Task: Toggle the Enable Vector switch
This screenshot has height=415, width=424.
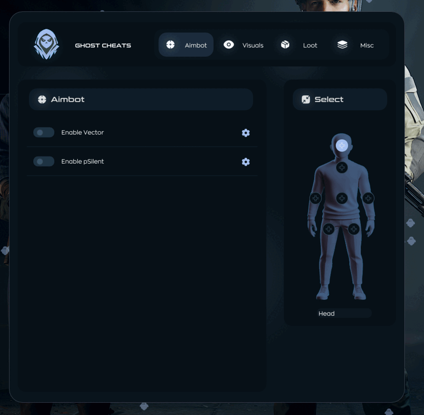Action: click(44, 132)
